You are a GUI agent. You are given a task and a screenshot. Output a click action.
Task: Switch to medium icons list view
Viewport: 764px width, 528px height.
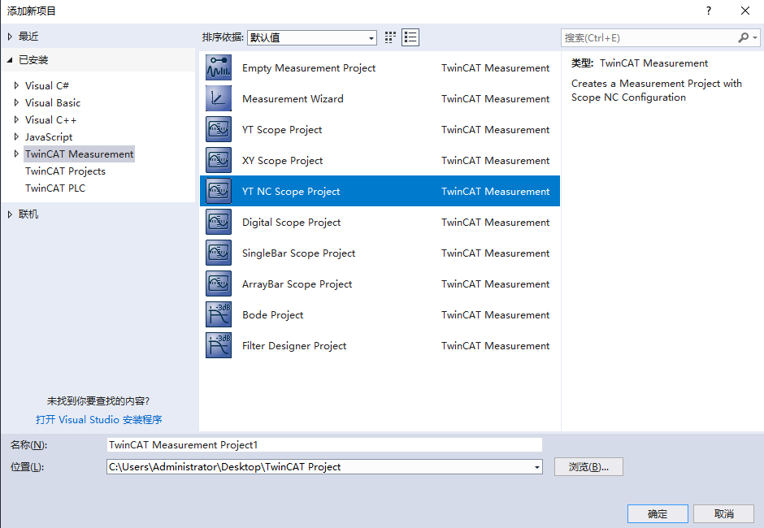410,37
